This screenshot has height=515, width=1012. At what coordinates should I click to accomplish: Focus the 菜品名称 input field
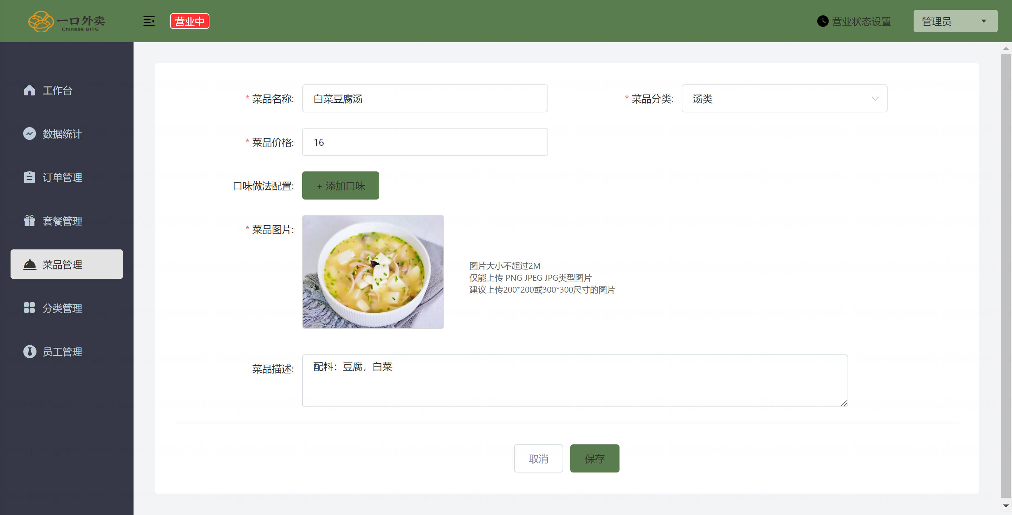click(x=425, y=99)
